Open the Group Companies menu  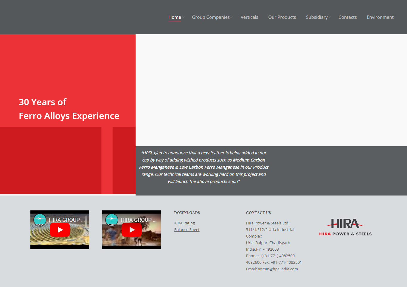click(x=211, y=17)
